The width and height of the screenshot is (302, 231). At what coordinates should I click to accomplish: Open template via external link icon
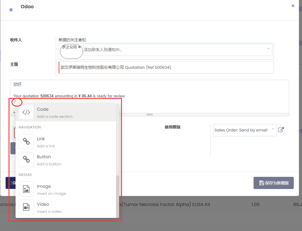pyautogui.click(x=281, y=130)
